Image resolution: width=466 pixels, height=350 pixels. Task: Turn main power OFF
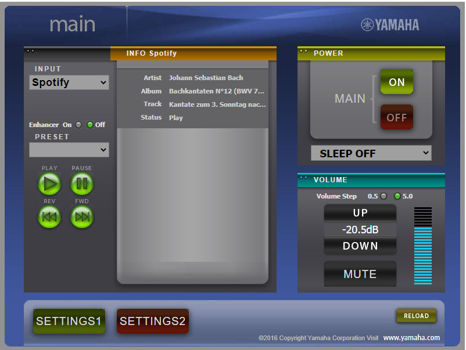pyautogui.click(x=396, y=117)
